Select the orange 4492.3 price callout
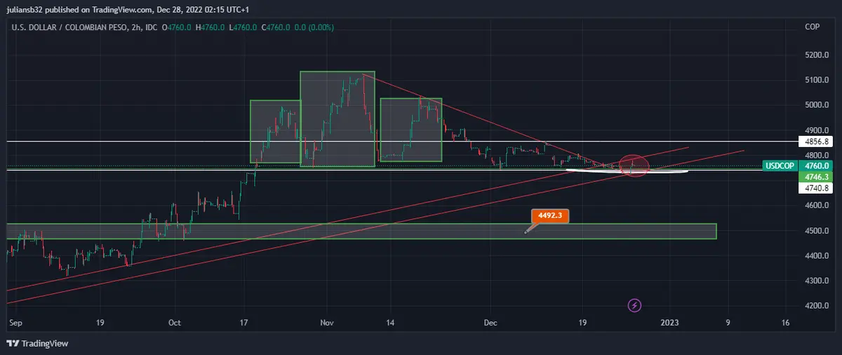This screenshot has width=842, height=355. 550,216
